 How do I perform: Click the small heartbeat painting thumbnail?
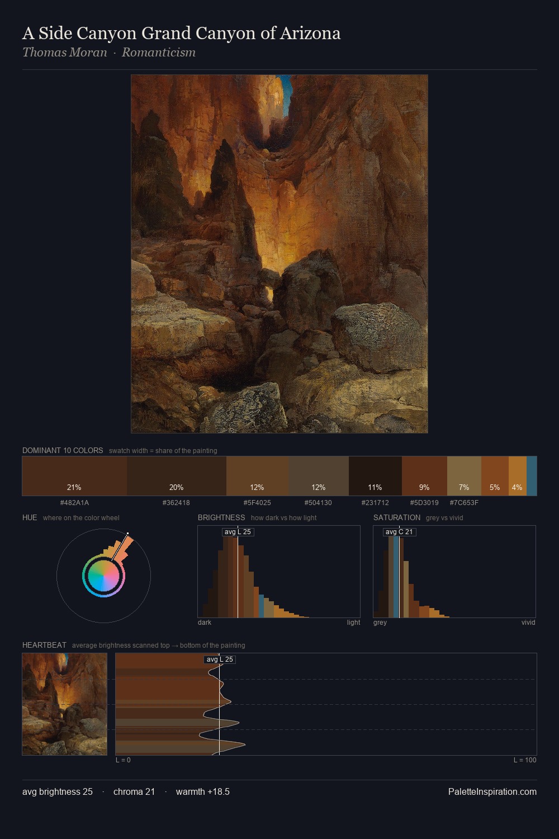[x=65, y=704]
